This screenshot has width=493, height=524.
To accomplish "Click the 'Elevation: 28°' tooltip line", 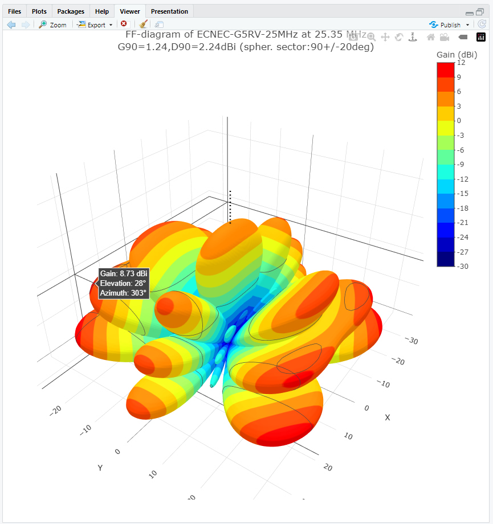I will tap(123, 284).
